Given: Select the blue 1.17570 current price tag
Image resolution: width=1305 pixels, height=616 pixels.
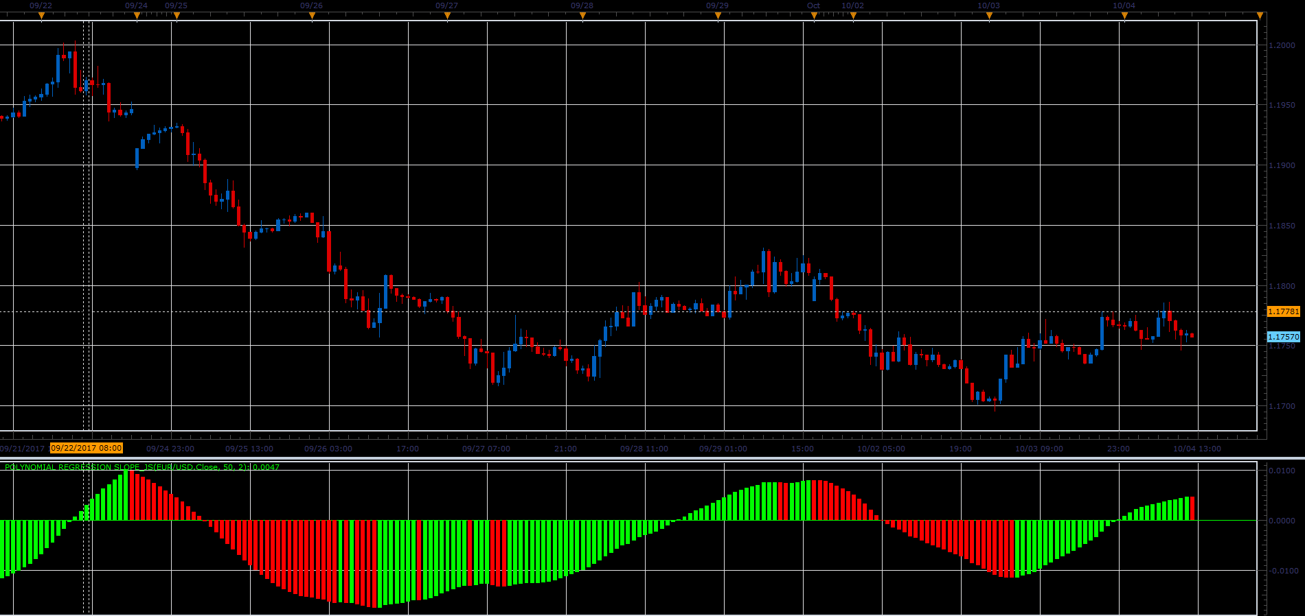Looking at the screenshot, I should pyautogui.click(x=1283, y=337).
